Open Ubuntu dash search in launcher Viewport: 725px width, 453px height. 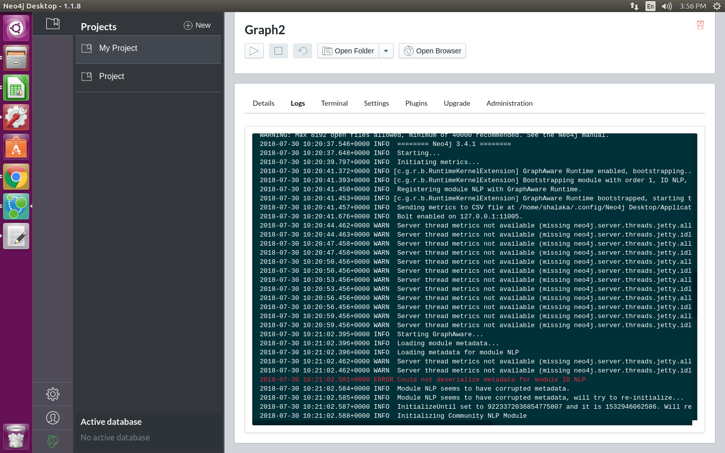point(16,28)
